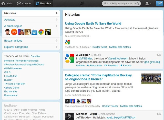Click second small avatar under Buckley story
The height and width of the screenshot is (120, 164).
(73, 101)
